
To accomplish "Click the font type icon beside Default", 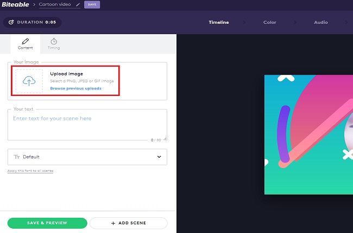I will [x=16, y=157].
